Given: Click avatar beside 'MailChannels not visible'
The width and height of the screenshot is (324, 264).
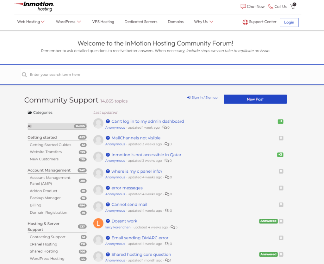Looking at the screenshot, I should 98,140.
